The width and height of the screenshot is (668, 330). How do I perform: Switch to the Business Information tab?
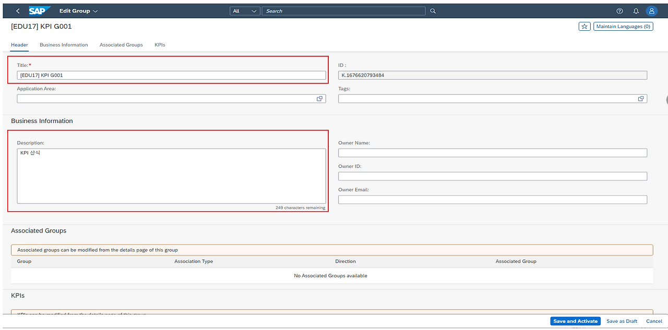[64, 45]
